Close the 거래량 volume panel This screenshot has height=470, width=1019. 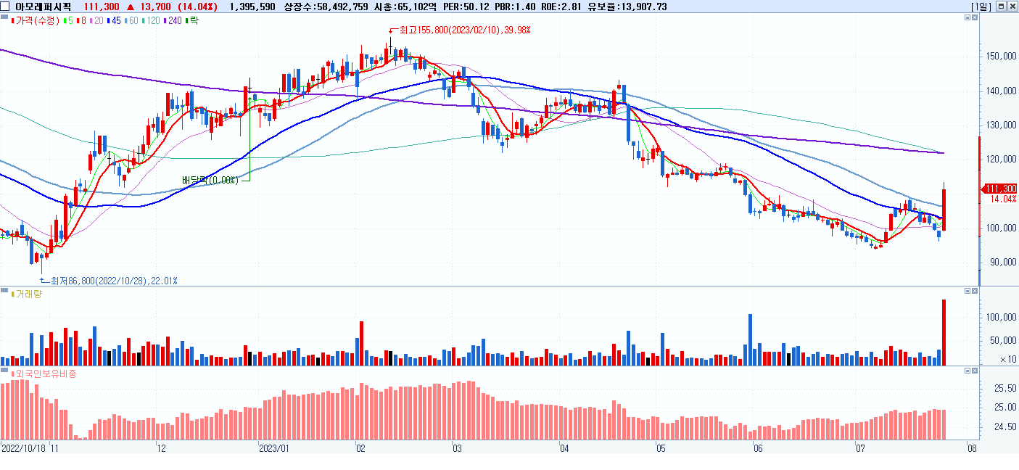pos(975,291)
